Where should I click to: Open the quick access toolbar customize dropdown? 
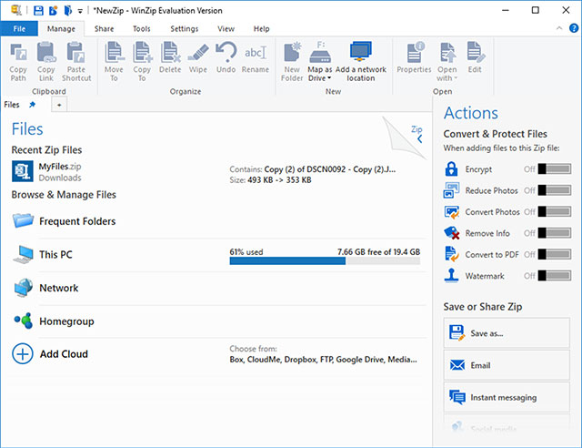(x=80, y=11)
